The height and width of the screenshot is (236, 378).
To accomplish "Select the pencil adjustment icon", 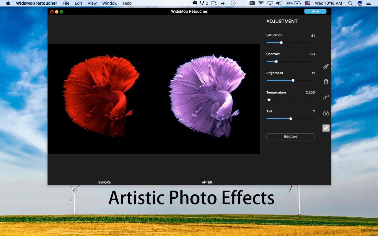I will [326, 128].
